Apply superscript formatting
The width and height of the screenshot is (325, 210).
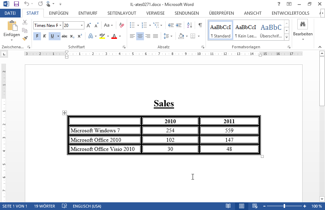80,36
